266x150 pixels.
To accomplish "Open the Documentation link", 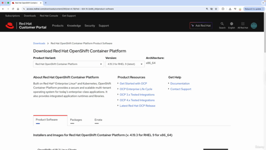I will pos(180,83).
